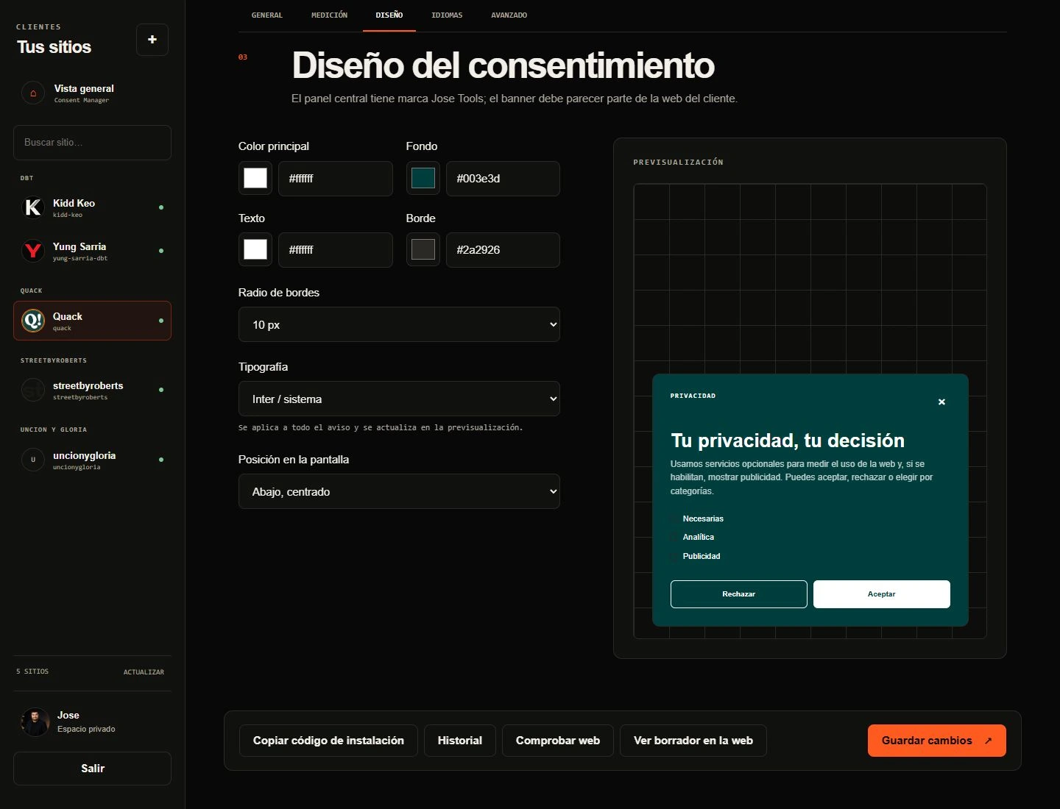Click Jose's profile picture

click(x=35, y=721)
